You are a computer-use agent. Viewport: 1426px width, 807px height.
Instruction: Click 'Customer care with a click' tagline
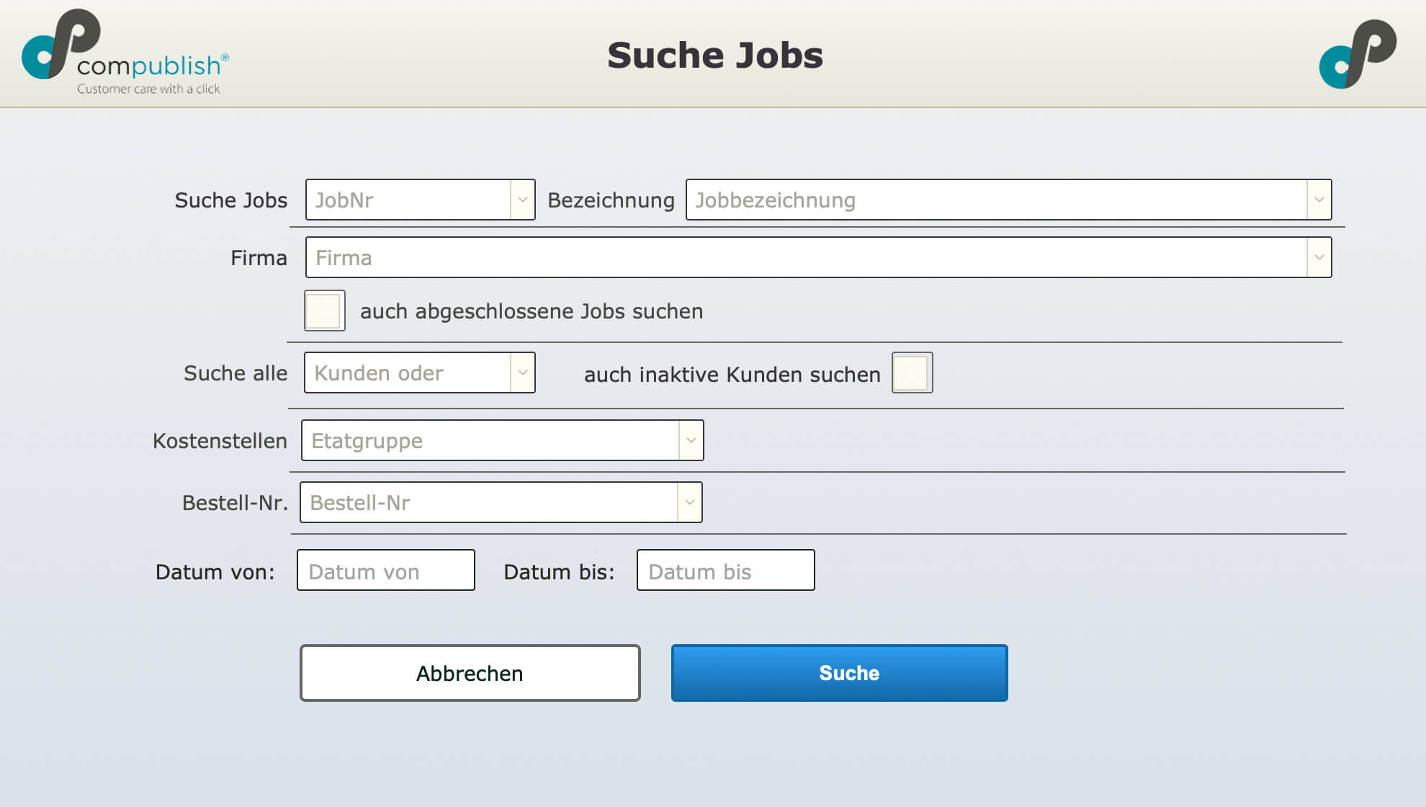(x=148, y=89)
